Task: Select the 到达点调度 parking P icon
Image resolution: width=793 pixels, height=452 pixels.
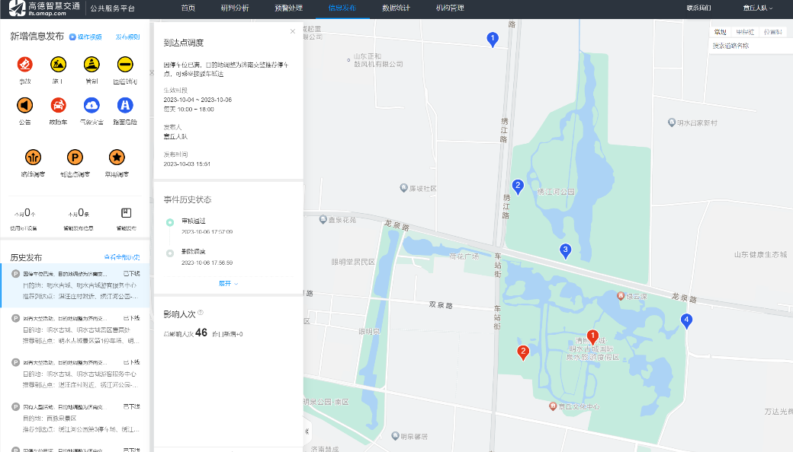Action: [75, 158]
